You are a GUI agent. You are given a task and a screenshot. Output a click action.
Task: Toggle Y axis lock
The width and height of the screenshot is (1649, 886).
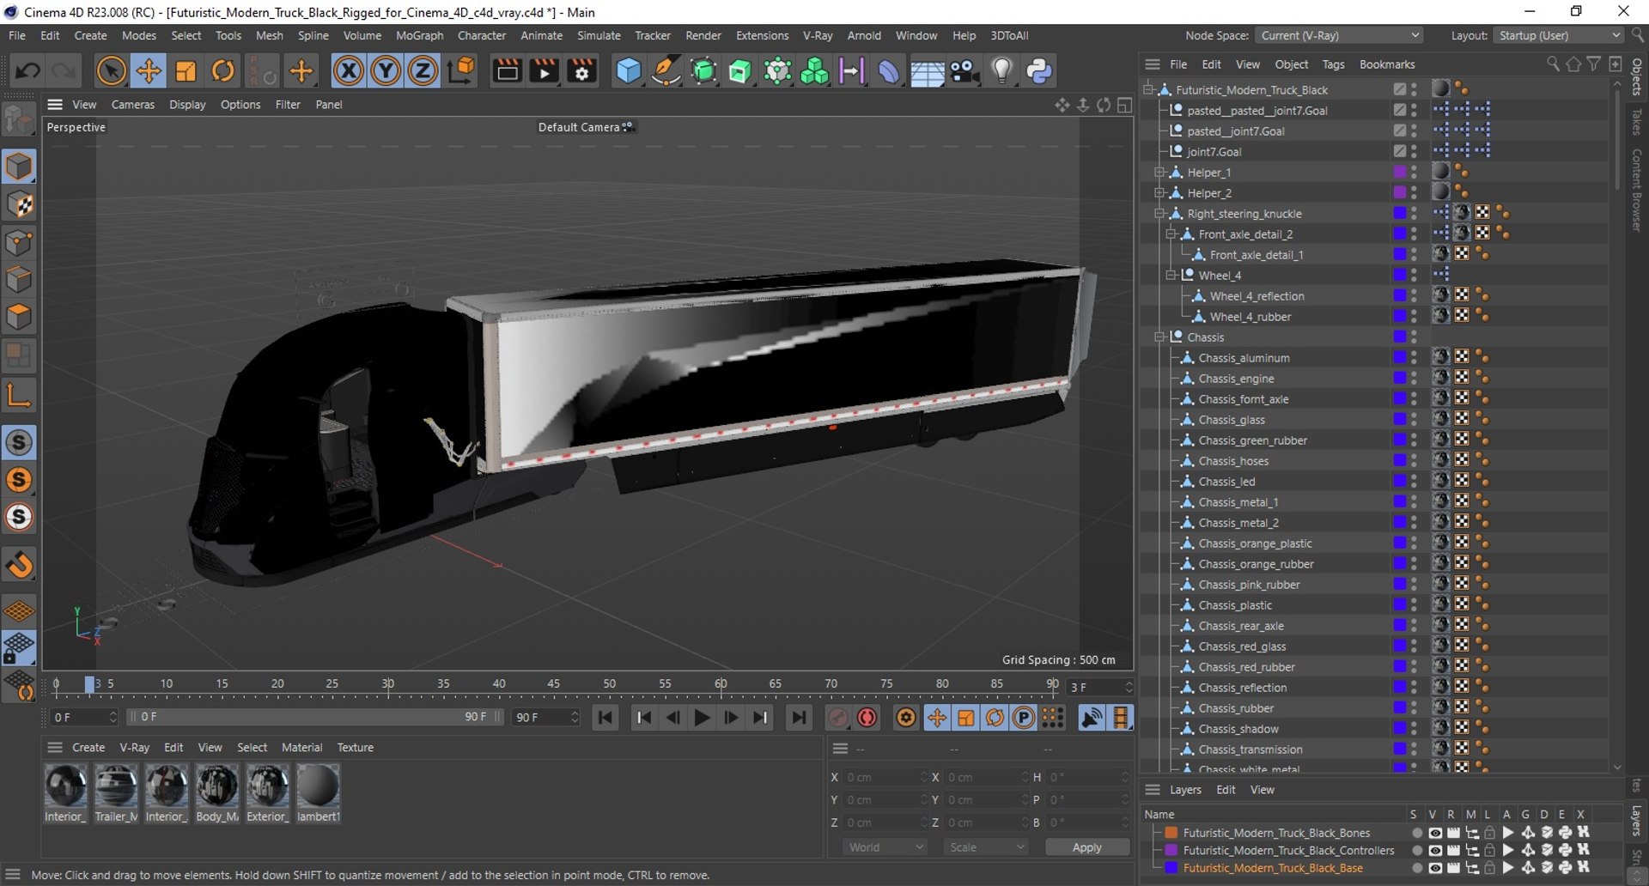[386, 71]
